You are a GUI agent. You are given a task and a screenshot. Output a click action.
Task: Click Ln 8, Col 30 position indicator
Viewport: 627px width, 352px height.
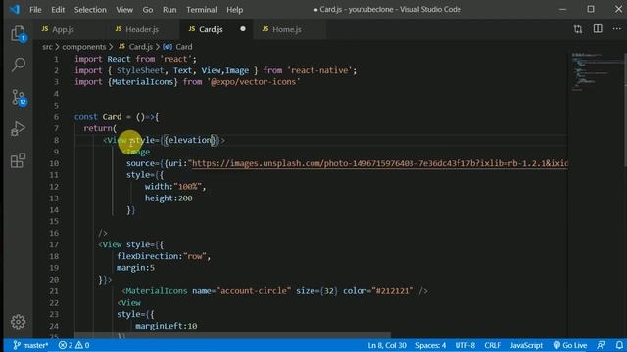point(387,345)
